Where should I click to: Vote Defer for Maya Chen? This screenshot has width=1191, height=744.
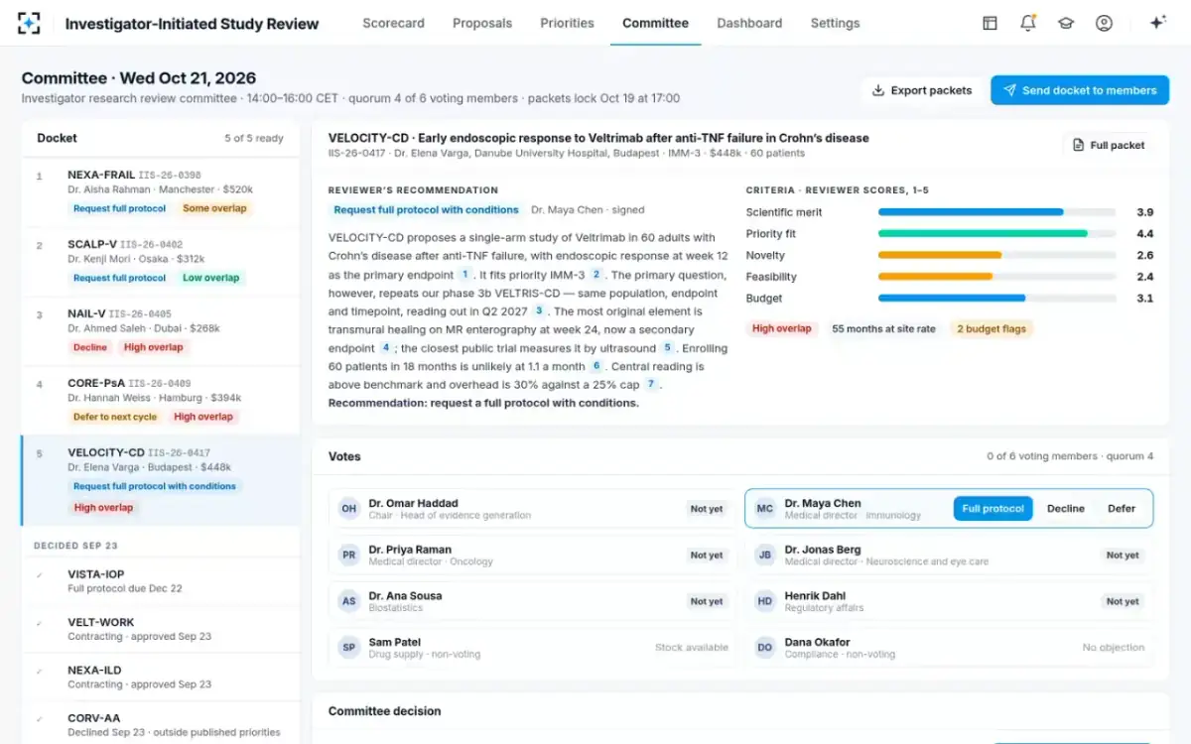point(1122,509)
